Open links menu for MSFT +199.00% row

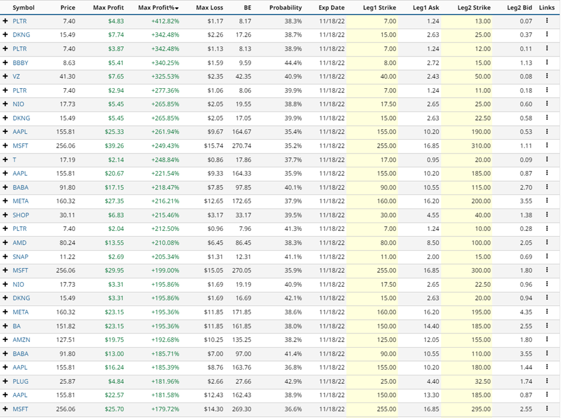tap(546, 270)
